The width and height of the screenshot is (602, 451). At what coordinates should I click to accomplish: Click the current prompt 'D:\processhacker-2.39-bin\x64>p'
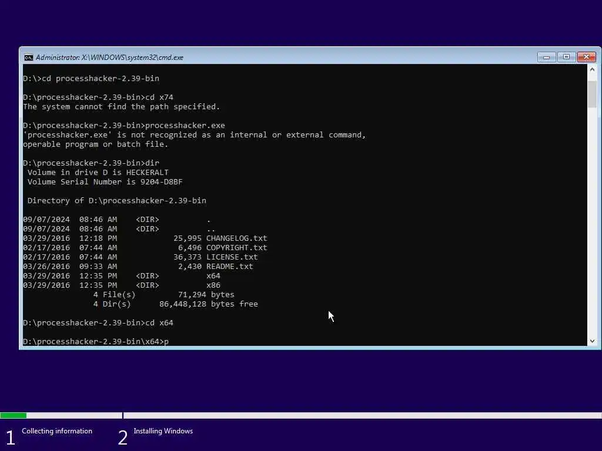coord(96,341)
